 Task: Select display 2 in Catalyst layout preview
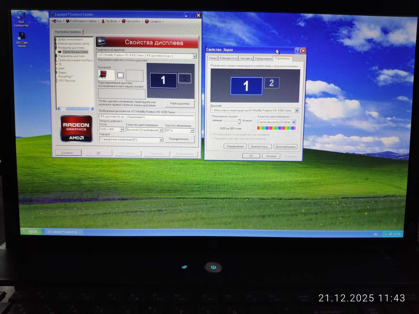185,78
